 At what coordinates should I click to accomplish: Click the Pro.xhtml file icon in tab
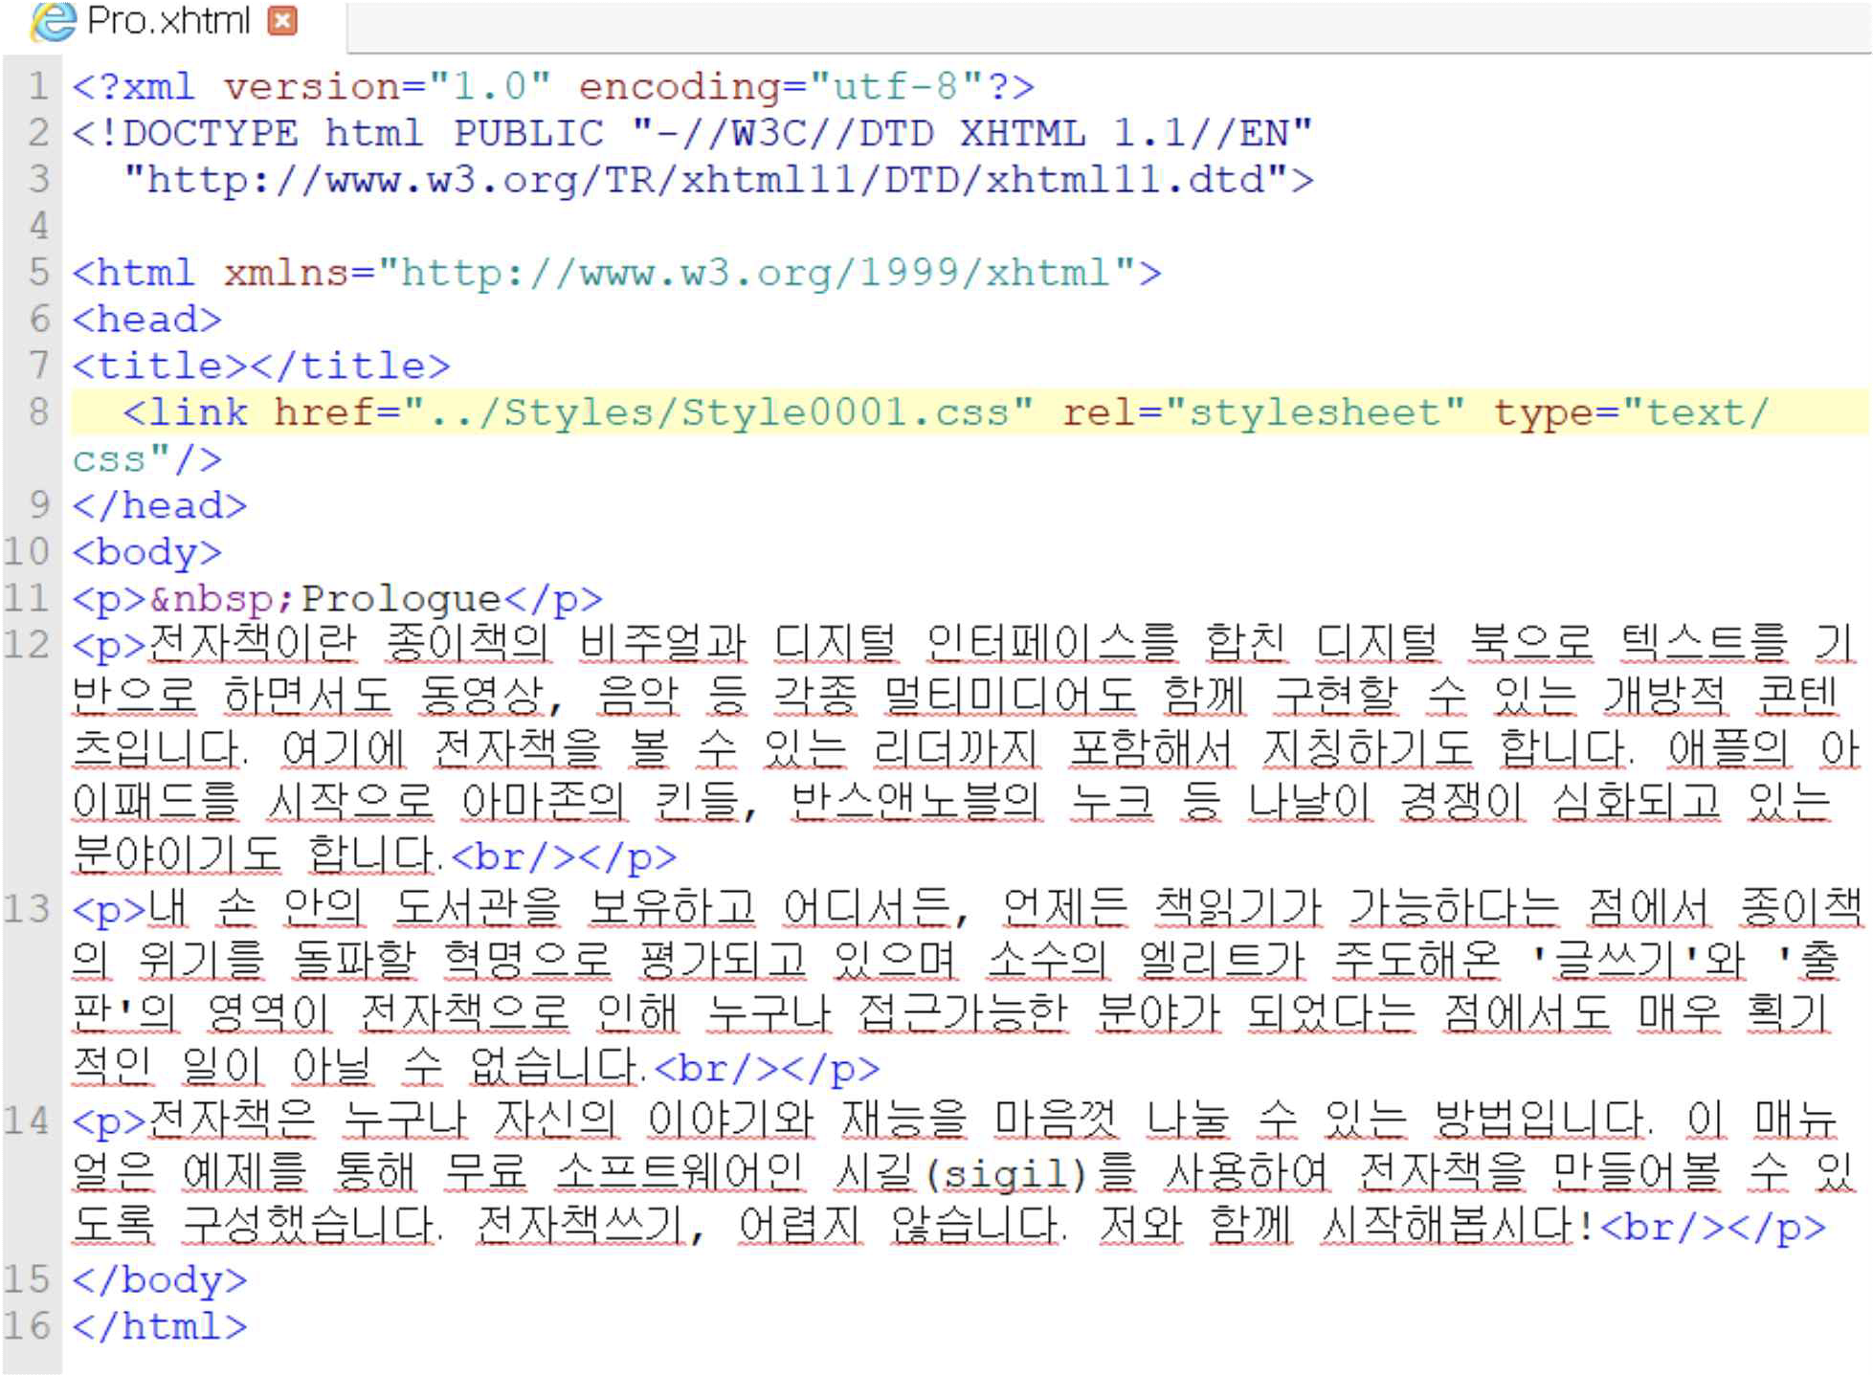tap(53, 21)
